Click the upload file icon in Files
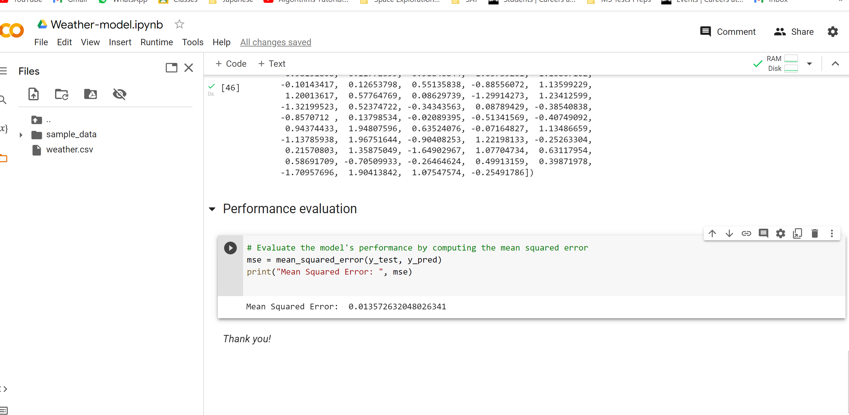The image size is (849, 415). (33, 94)
